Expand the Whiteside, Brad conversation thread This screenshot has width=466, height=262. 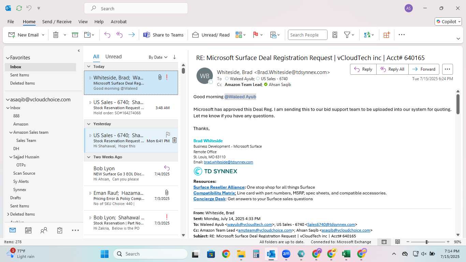coord(90,78)
